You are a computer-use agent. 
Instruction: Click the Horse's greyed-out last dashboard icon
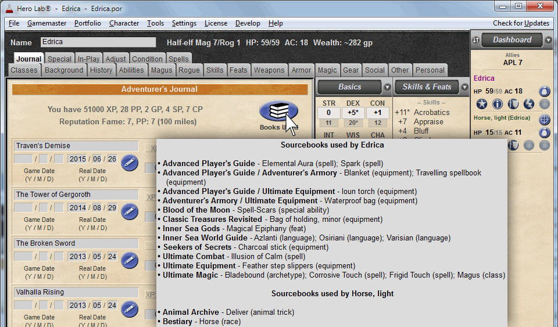click(544, 145)
